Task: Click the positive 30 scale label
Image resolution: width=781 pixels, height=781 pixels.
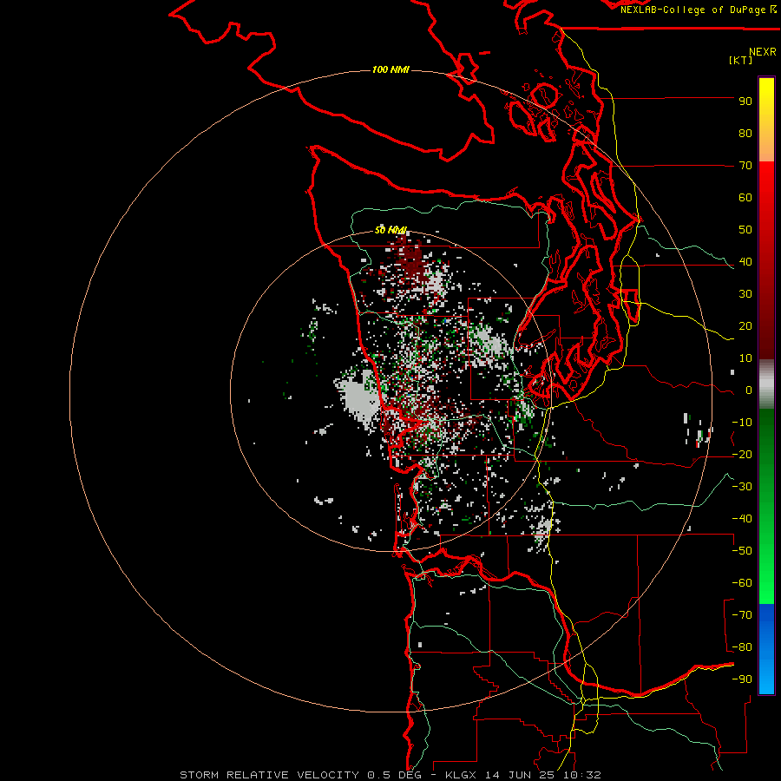Action: coord(745,294)
